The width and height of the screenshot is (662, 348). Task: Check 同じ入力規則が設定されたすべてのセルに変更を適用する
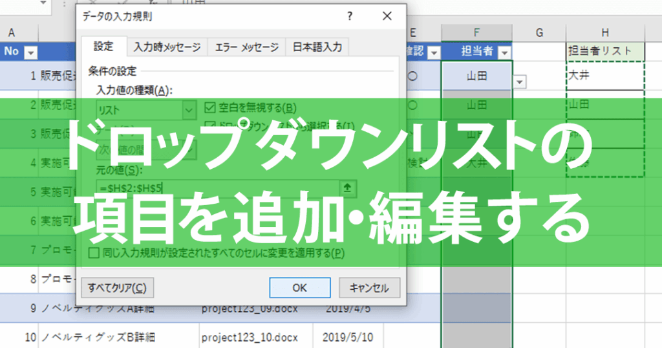[x=94, y=253]
